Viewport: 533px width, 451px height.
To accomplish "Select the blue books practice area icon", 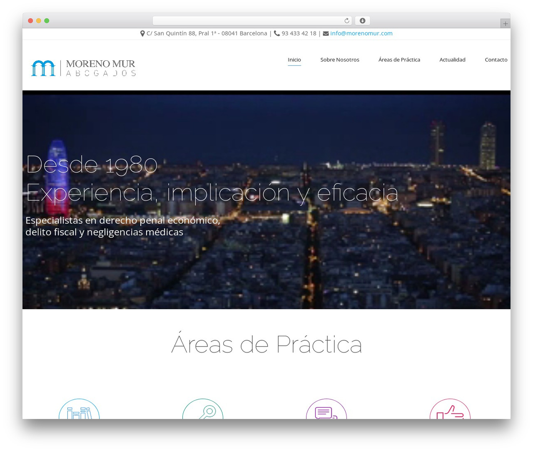I will pos(79,409).
